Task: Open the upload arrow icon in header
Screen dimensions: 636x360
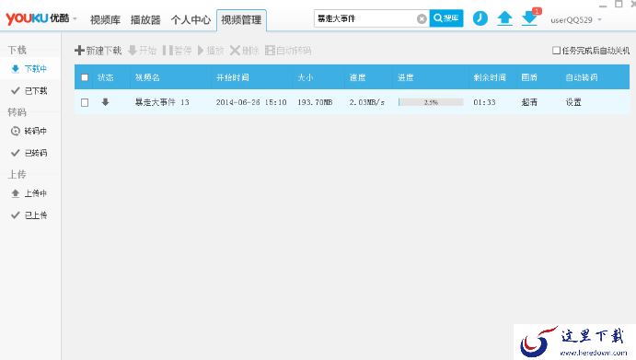Action: pyautogui.click(x=504, y=18)
